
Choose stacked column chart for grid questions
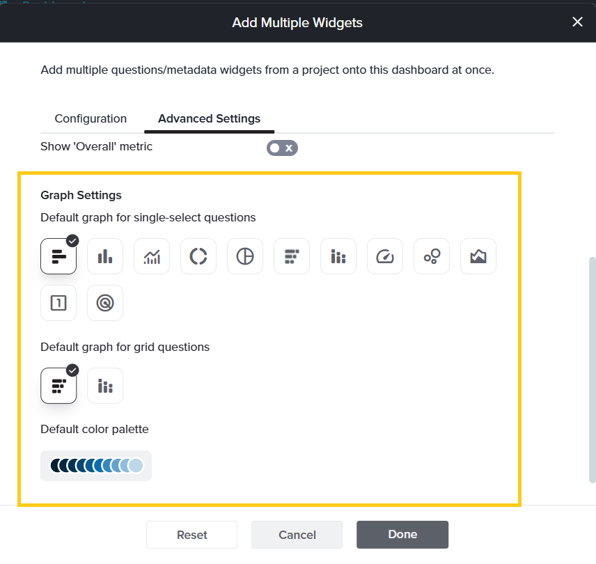105,386
